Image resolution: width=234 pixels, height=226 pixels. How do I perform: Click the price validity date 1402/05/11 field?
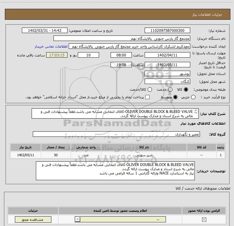point(167,65)
